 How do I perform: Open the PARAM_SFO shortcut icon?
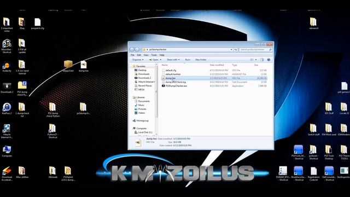click(x=283, y=173)
